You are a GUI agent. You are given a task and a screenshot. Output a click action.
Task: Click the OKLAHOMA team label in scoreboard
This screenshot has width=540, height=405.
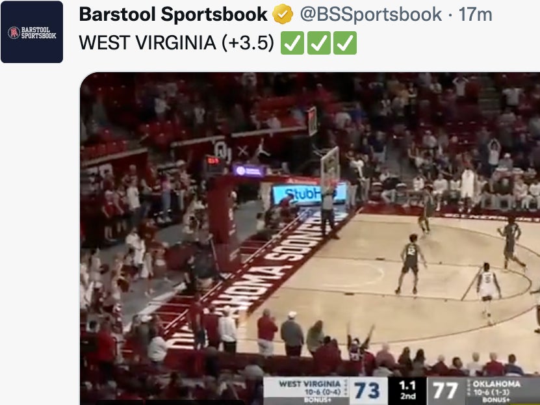pyautogui.click(x=496, y=384)
